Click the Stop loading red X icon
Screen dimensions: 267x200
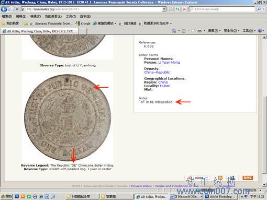[x=184, y=9]
